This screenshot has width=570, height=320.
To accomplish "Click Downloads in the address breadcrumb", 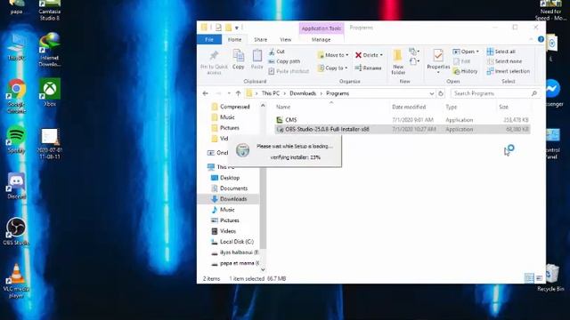I will coord(303,93).
